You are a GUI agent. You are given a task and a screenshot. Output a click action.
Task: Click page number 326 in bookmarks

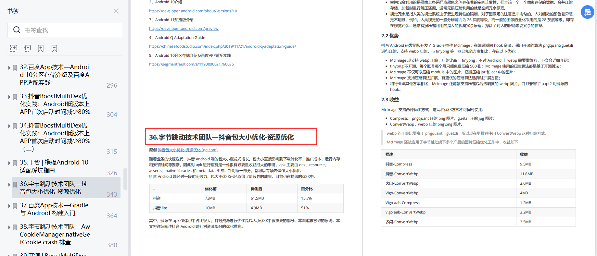(112, 173)
